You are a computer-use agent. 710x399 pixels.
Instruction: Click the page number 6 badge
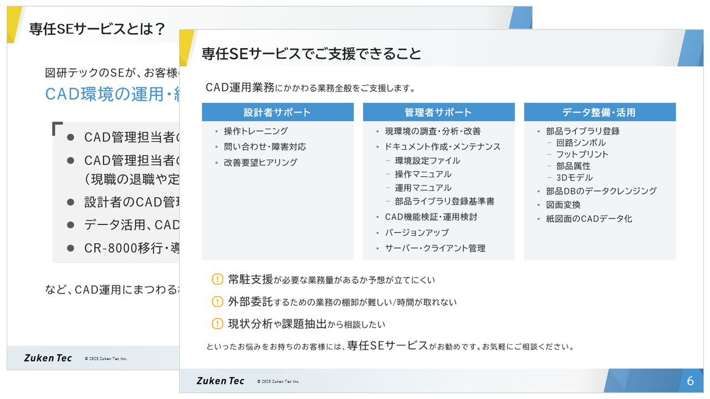[690, 381]
